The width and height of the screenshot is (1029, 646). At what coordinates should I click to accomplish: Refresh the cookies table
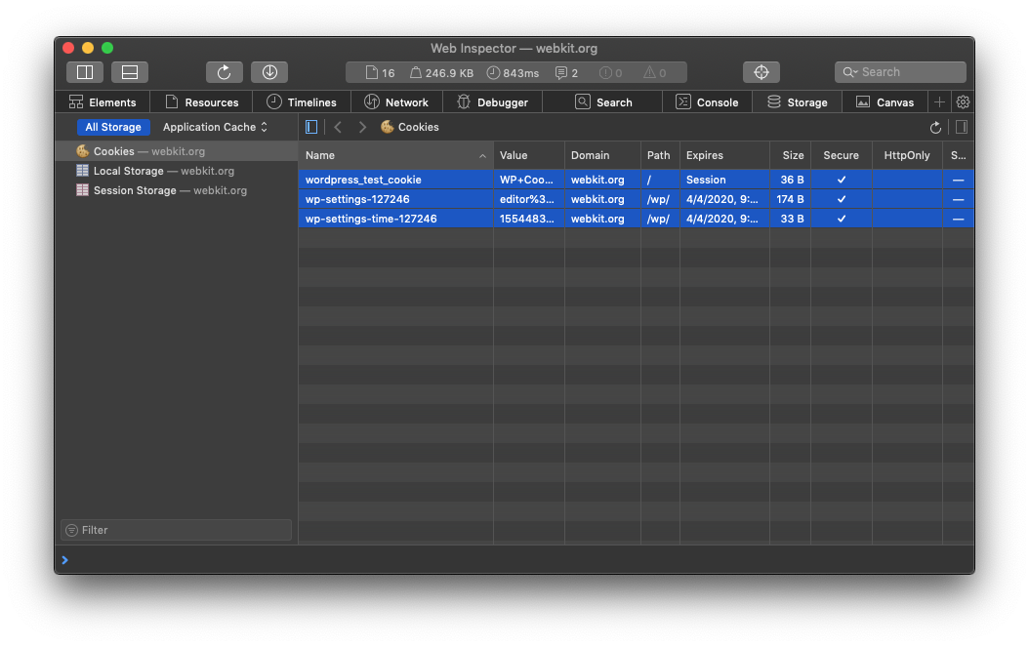click(935, 127)
